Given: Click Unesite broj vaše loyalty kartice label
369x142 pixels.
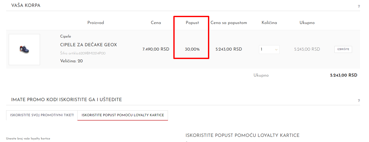Looking at the screenshot, I should point(28,138).
